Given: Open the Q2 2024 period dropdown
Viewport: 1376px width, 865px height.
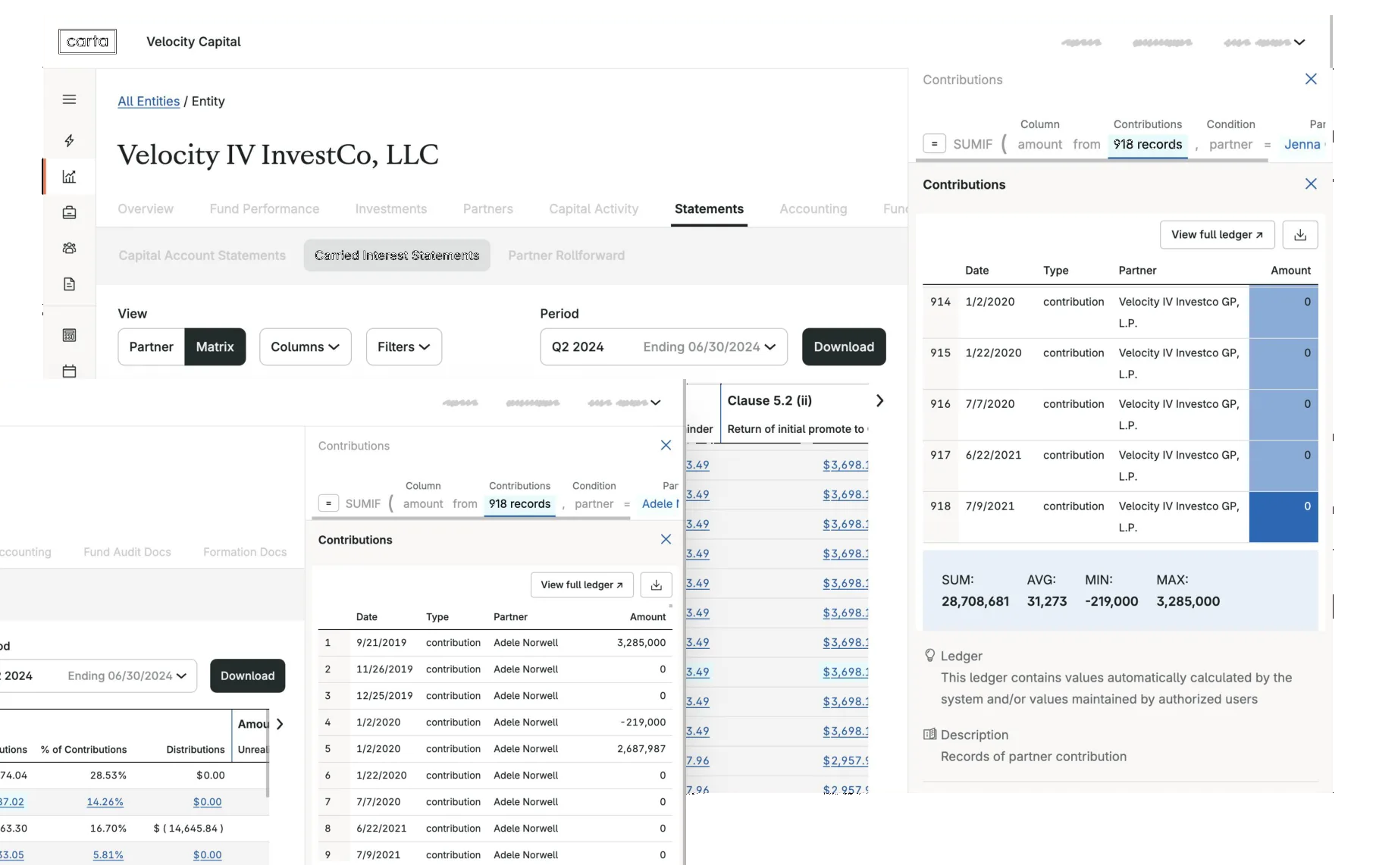Looking at the screenshot, I should (663, 346).
